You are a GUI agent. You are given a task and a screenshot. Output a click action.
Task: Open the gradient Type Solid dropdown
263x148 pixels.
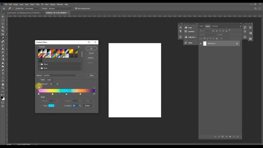pyautogui.click(x=50, y=80)
